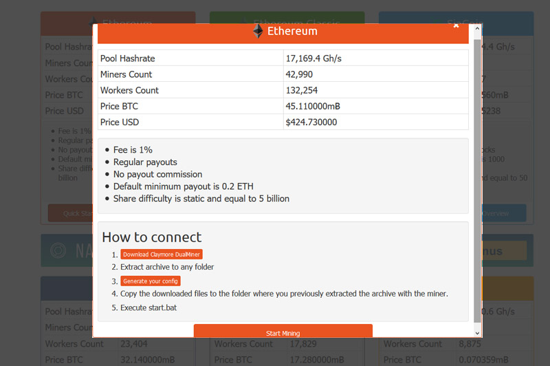This screenshot has height=366, width=550.
Task: Click the Miners Count label in dialog
Action: (x=126, y=74)
